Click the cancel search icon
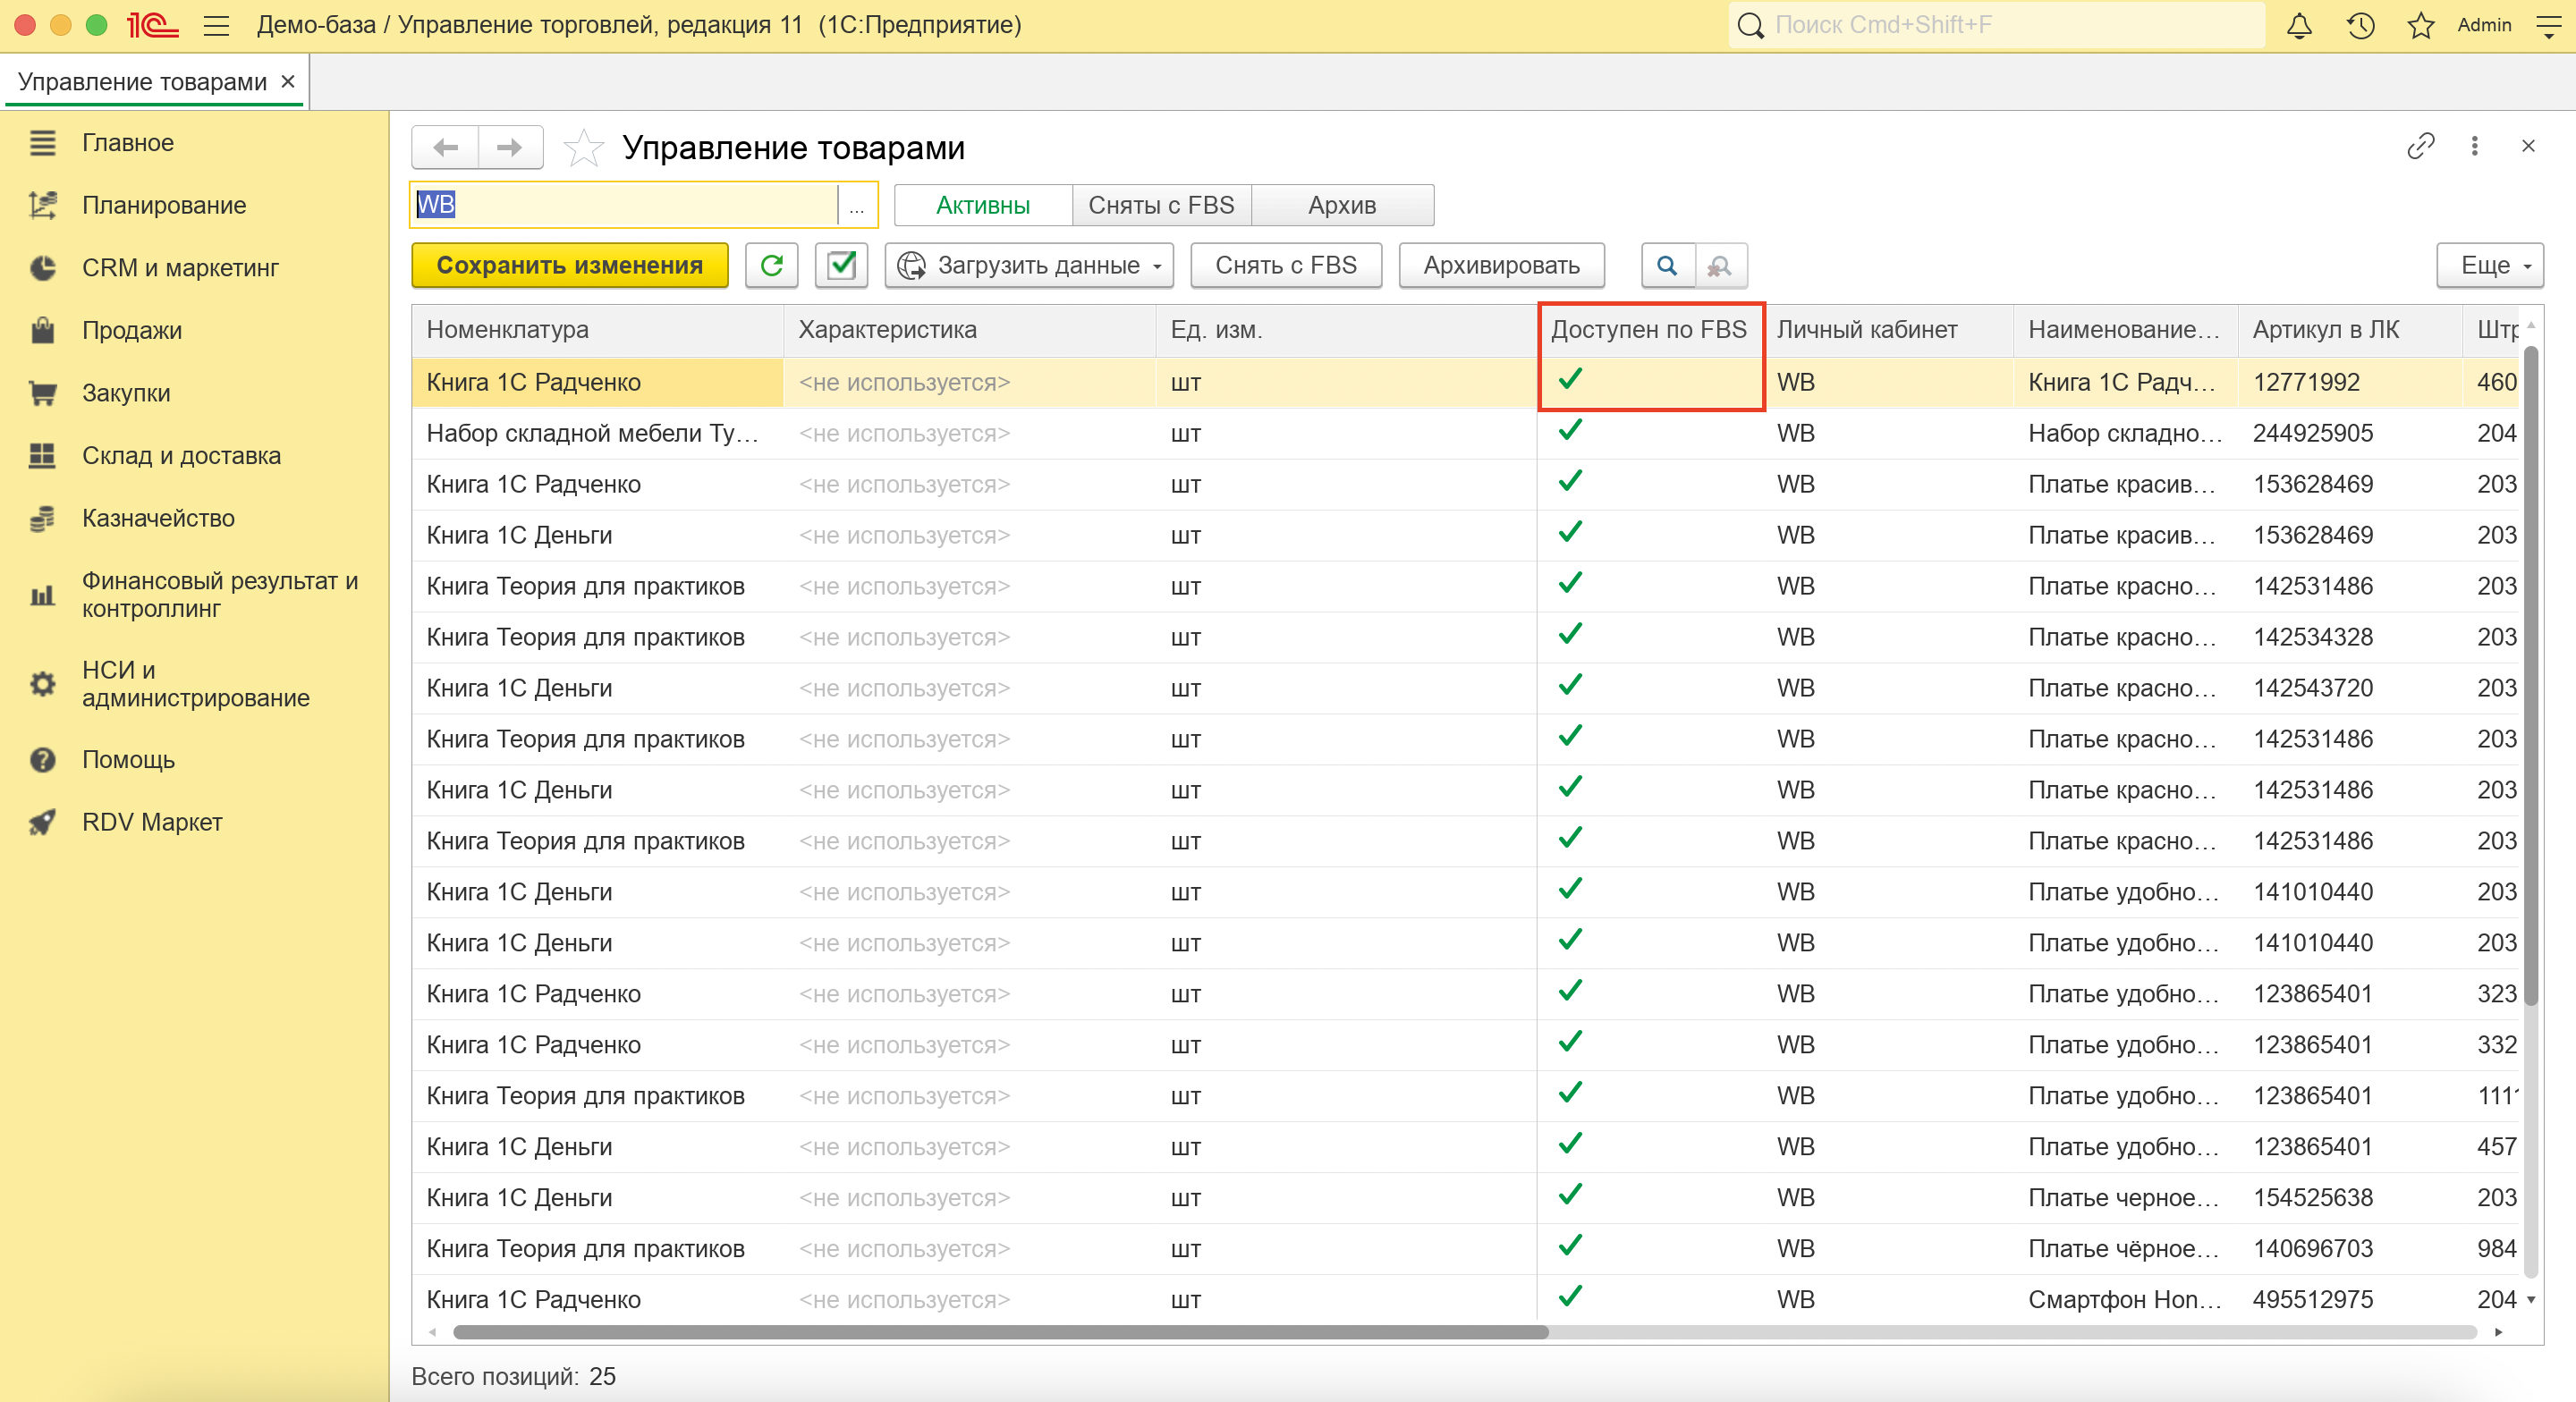This screenshot has width=2576, height=1402. click(1719, 265)
